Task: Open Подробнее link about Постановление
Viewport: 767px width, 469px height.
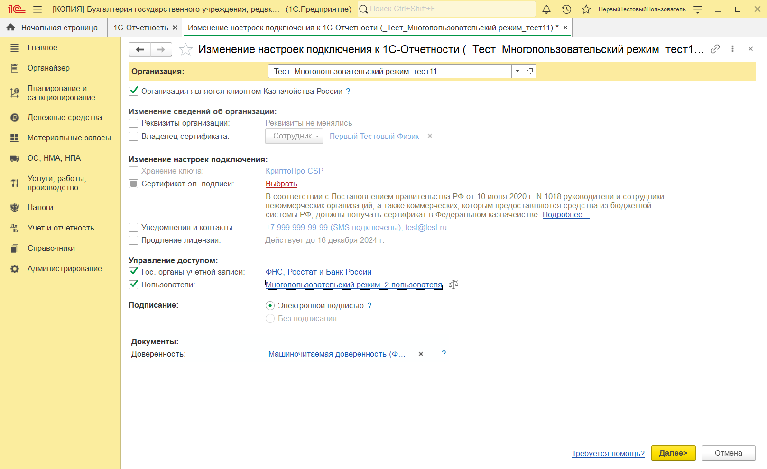Action: (x=566, y=214)
